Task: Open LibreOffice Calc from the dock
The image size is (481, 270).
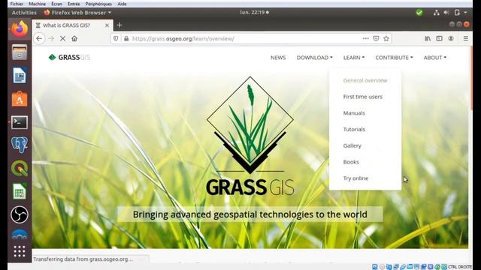Action: pos(20,191)
